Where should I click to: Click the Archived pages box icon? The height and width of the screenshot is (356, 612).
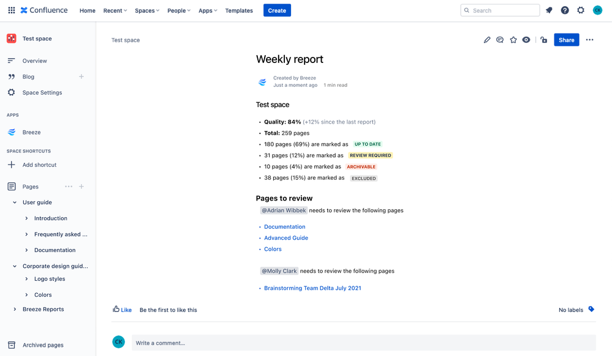[x=12, y=345]
